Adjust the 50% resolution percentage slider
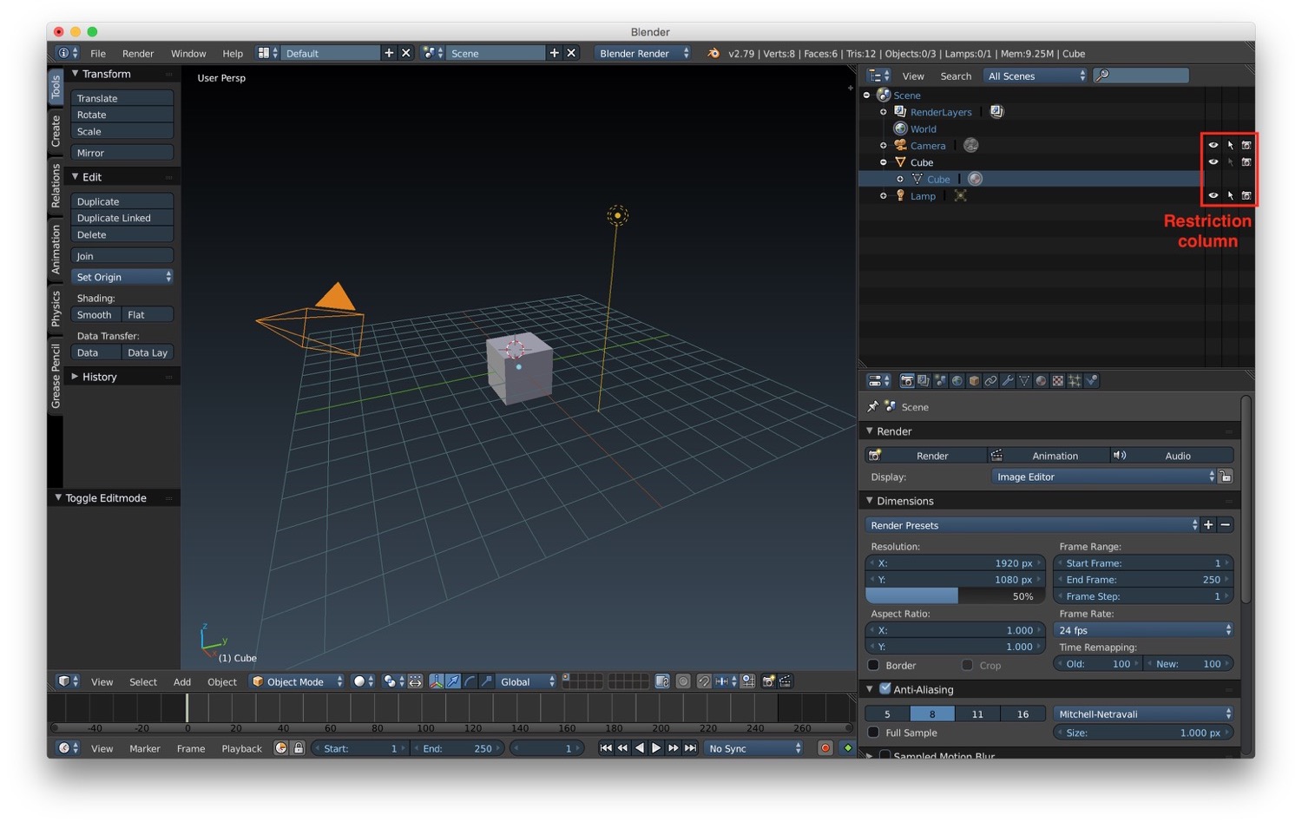 tap(955, 596)
